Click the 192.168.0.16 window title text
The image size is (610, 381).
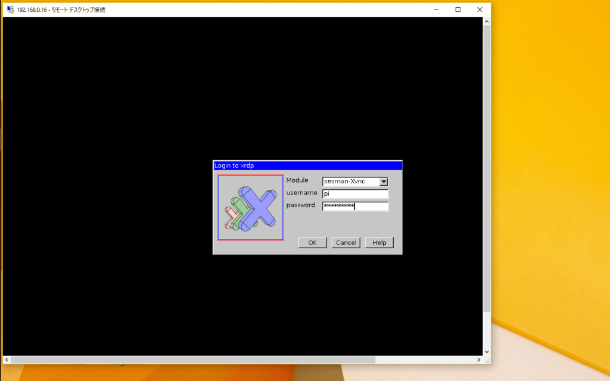click(x=61, y=10)
